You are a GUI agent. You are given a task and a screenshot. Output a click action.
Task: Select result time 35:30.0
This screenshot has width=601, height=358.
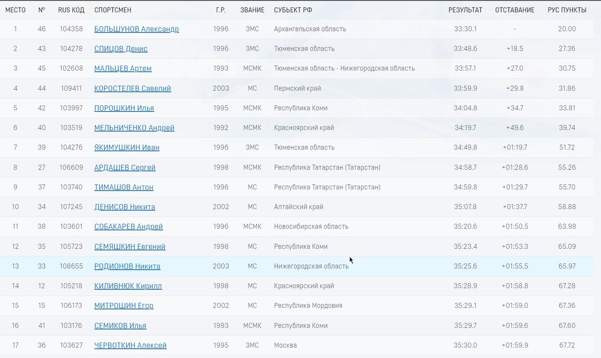(465, 345)
